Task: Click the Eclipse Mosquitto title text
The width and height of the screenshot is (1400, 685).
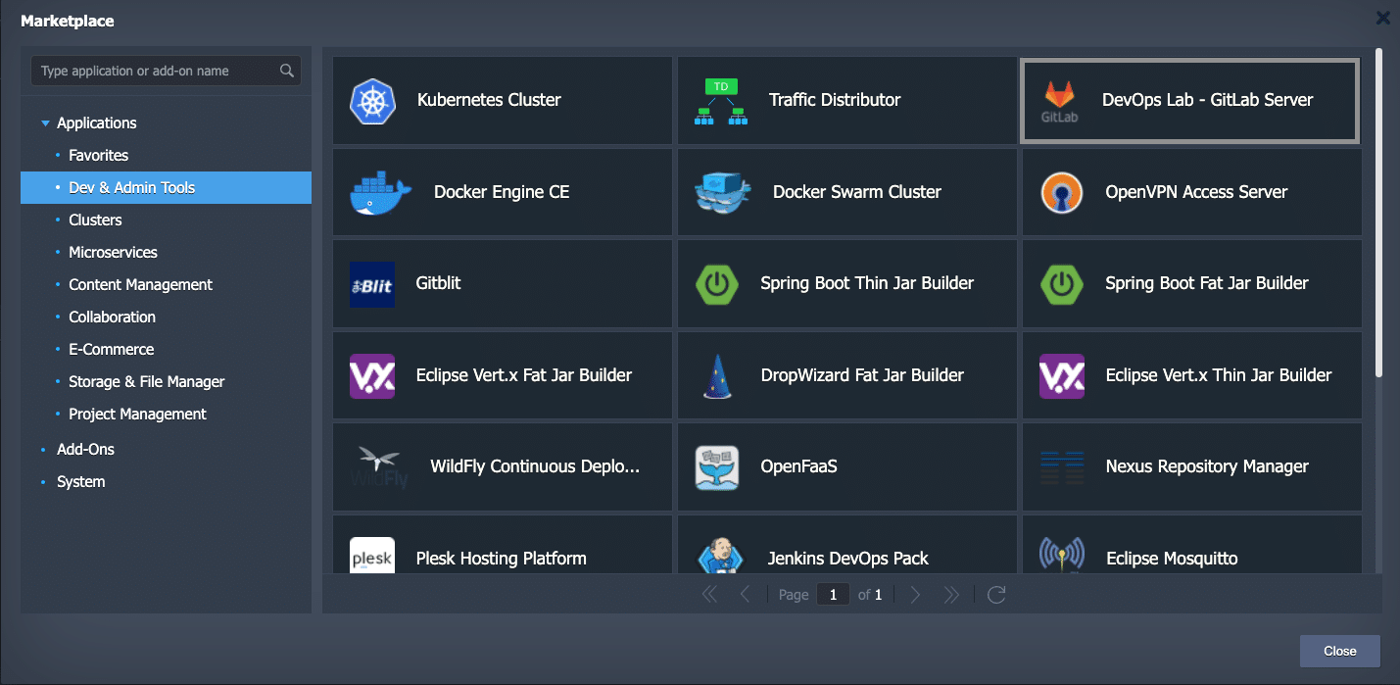Action: [1172, 559]
